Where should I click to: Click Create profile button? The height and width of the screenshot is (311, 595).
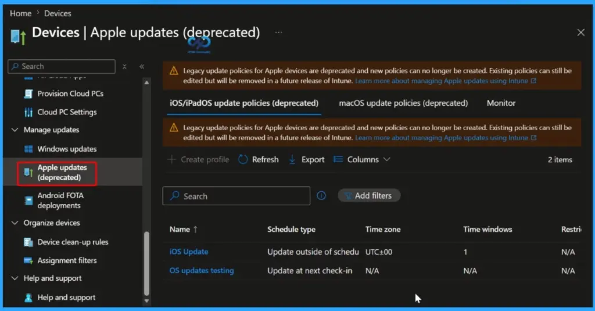point(199,159)
